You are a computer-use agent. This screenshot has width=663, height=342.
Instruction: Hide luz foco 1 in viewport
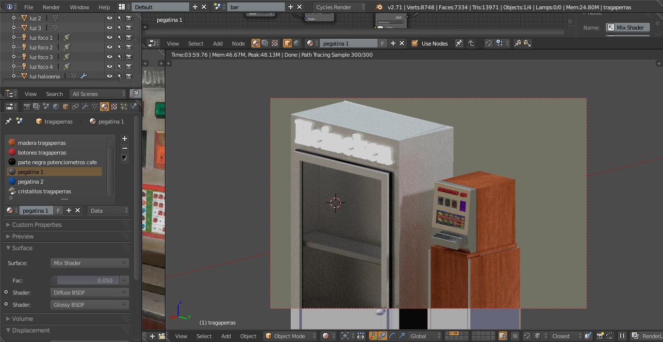[110, 37]
